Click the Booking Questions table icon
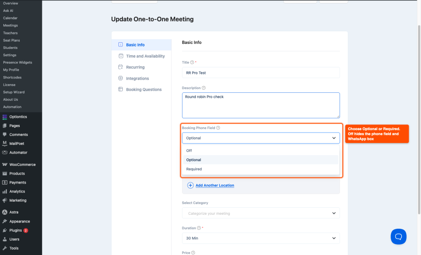This screenshot has width=421, height=255. (x=120, y=89)
